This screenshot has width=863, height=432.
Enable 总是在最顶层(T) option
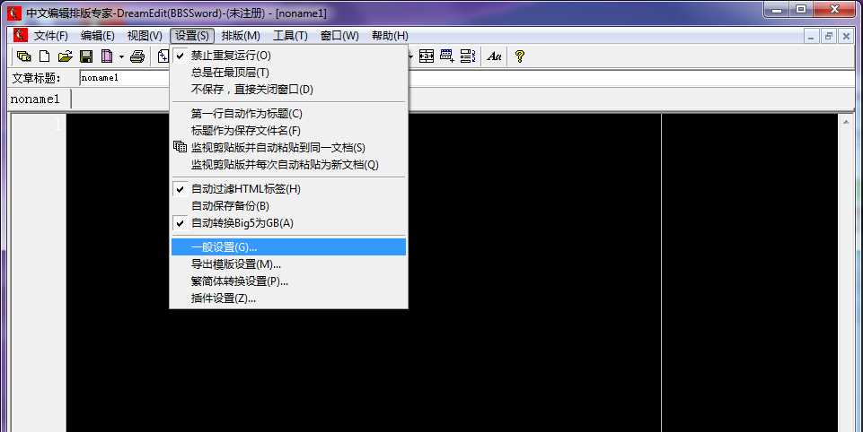[288, 73]
